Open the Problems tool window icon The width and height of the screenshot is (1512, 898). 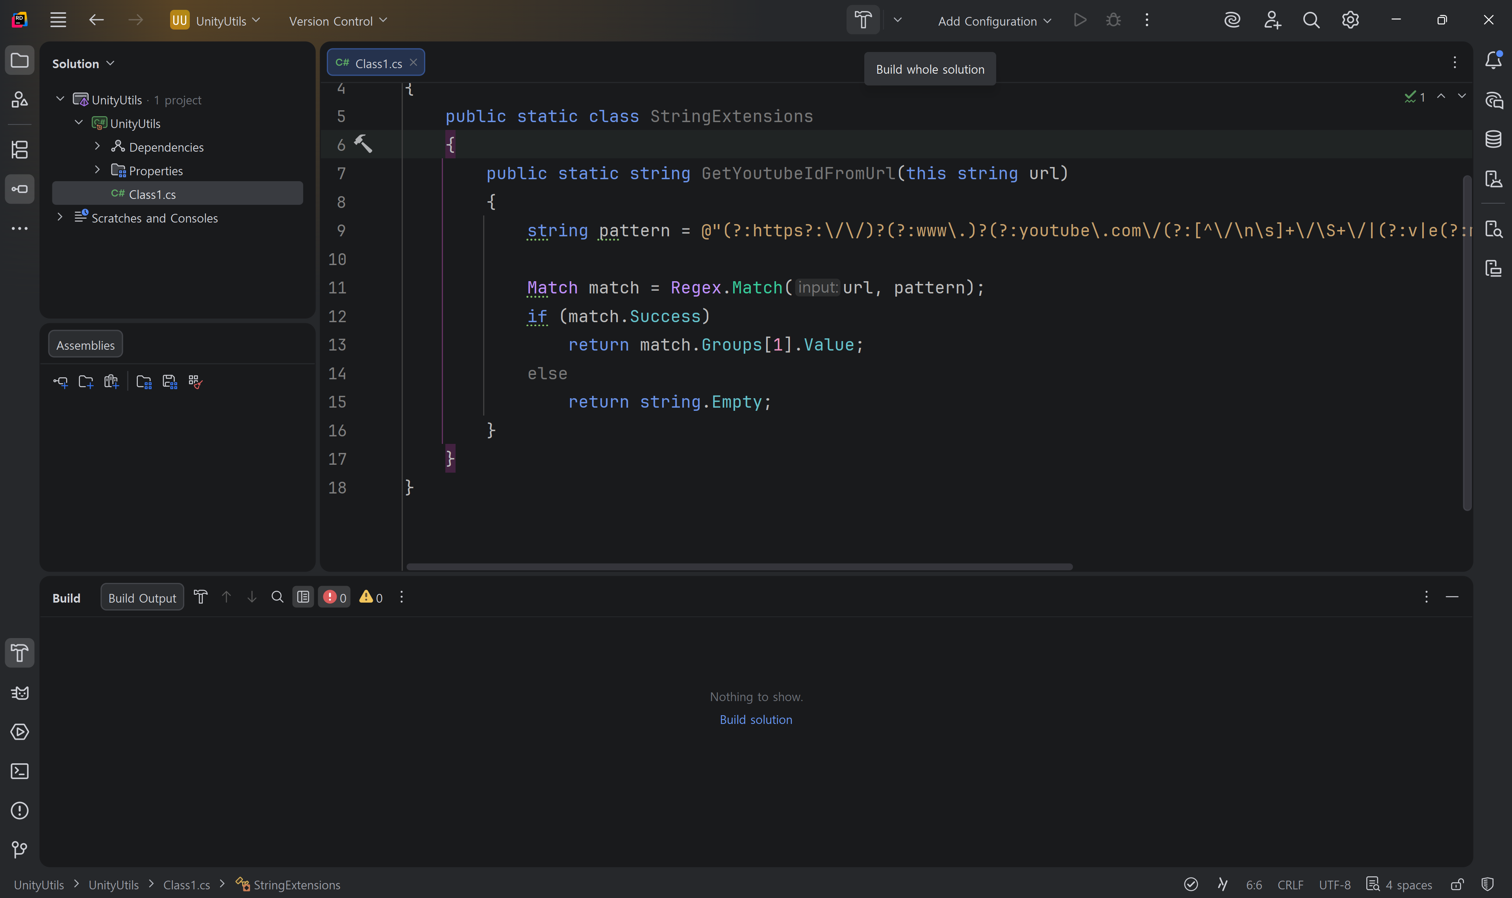coord(19,810)
